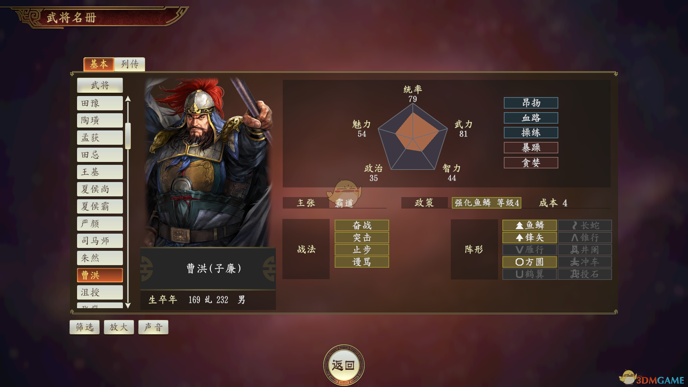Select the 锋矢 formation icon
This screenshot has width=688, height=387.
520,238
